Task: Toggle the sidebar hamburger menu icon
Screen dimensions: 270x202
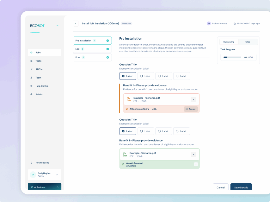Action: [57, 26]
